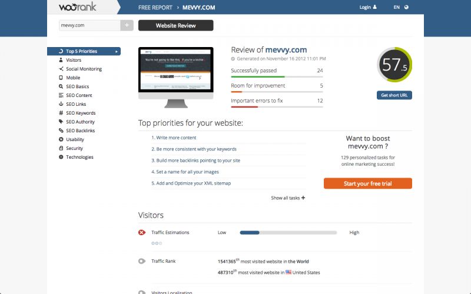This screenshot has height=294, width=471.
Task: Click the red error icon beside Traffic Estimations
Action: (142, 232)
